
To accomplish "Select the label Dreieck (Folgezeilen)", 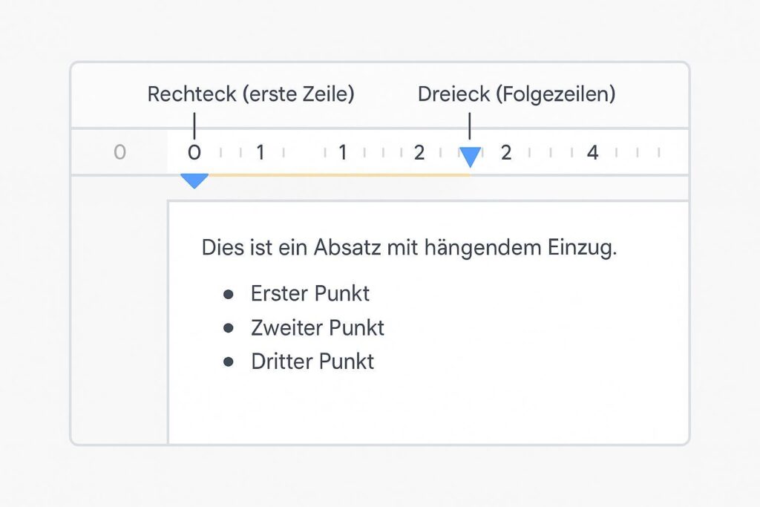I will (x=517, y=94).
